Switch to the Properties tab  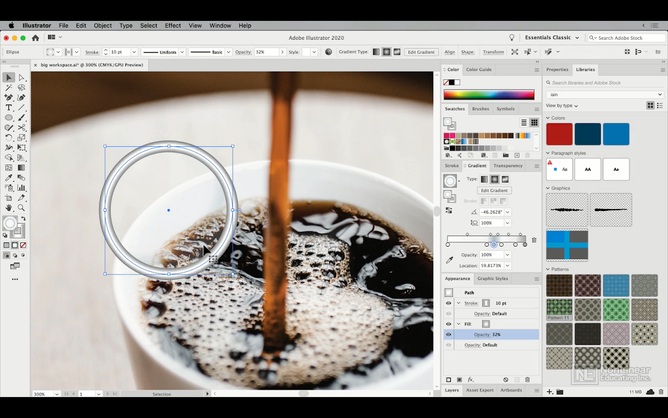pyautogui.click(x=557, y=69)
